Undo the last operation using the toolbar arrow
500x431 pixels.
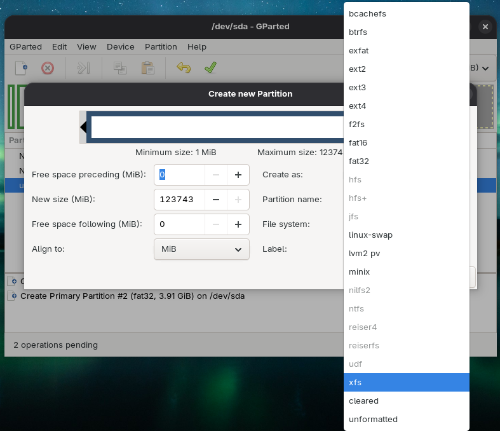tap(184, 68)
